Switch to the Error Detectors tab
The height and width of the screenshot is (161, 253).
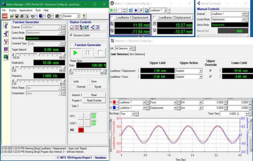point(137,54)
